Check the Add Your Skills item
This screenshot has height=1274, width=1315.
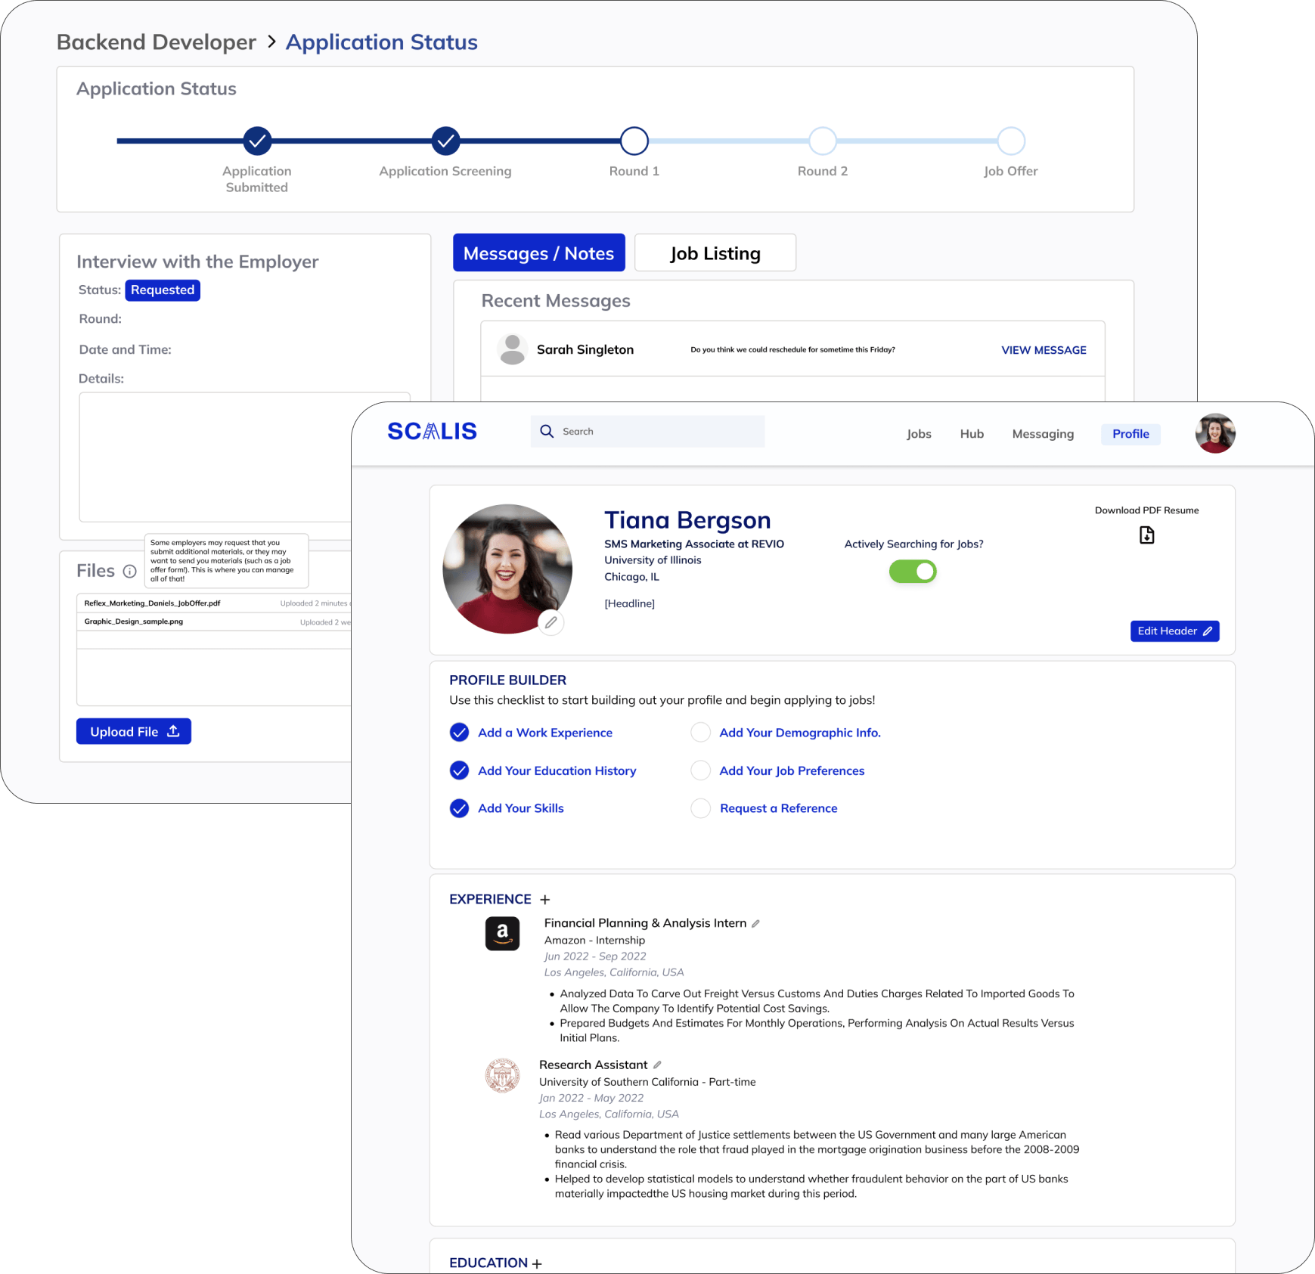coord(459,808)
